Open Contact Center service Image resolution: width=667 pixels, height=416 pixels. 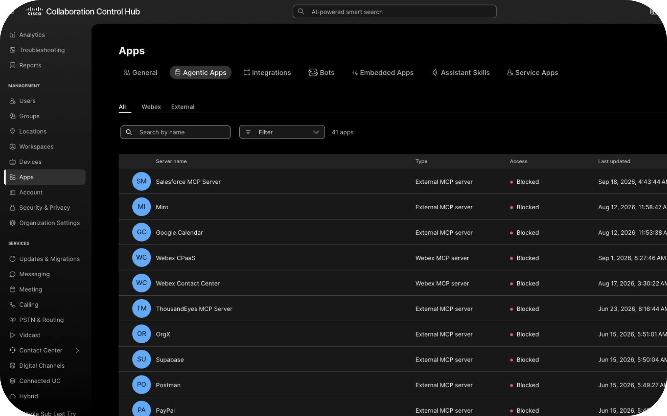37,350
